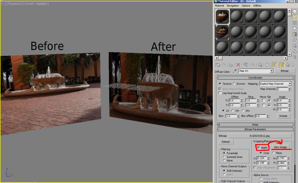298x183 pixels.
Task: Toggle the Backlight icon
Action: coord(295,17)
